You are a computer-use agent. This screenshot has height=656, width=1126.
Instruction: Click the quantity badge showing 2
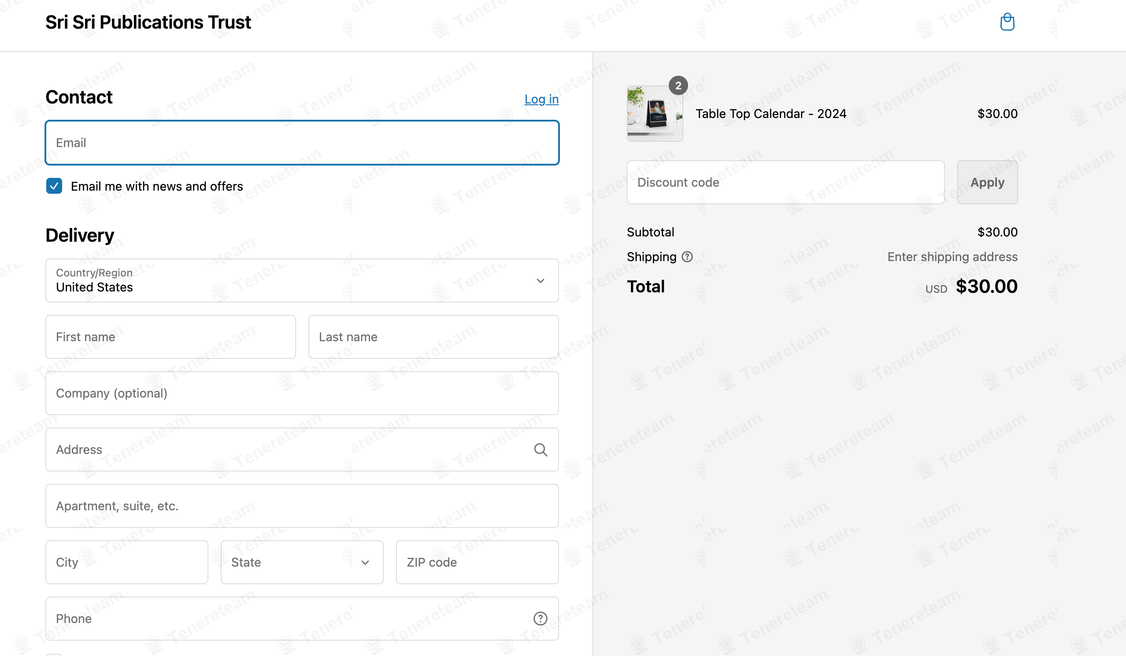pos(678,85)
